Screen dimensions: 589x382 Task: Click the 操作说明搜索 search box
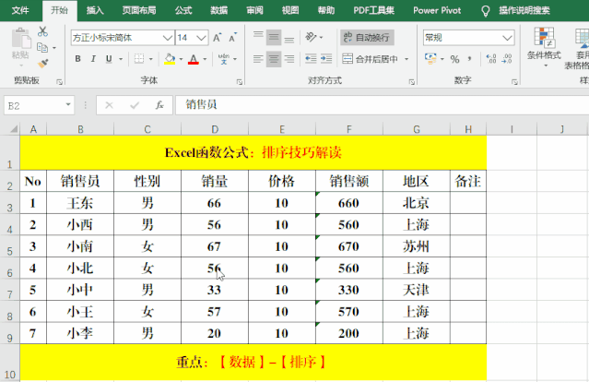click(x=531, y=10)
